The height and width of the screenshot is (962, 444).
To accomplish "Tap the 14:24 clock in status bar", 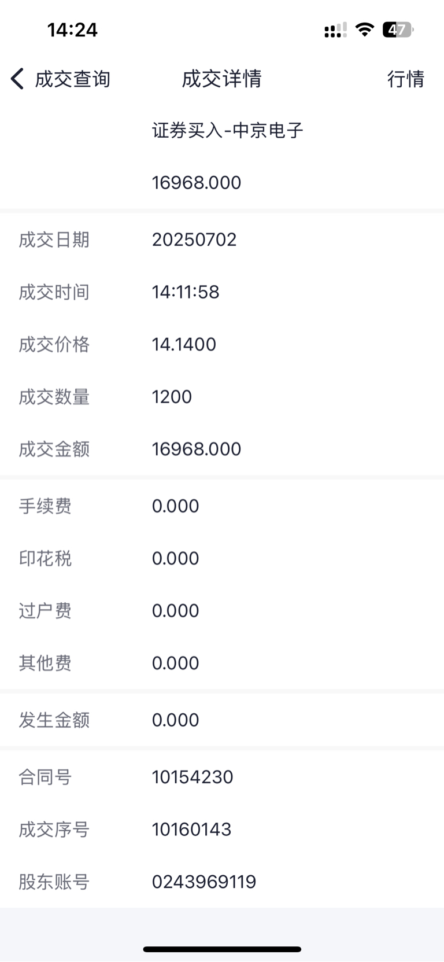I will tap(72, 30).
